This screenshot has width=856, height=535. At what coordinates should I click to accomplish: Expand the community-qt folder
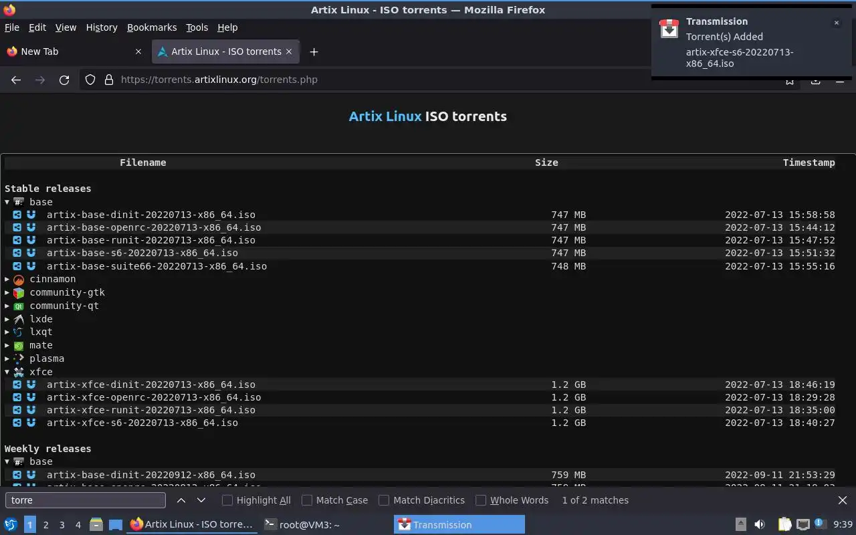click(7, 306)
